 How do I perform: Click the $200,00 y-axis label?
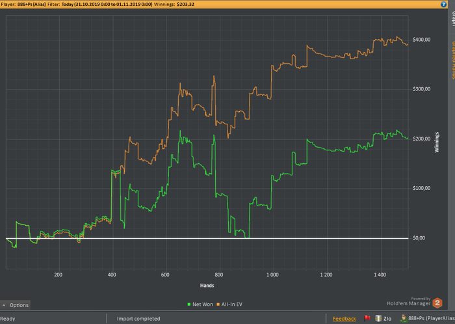(x=421, y=139)
